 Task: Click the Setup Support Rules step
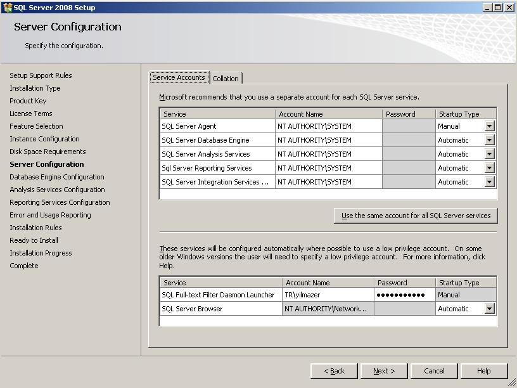click(x=41, y=75)
